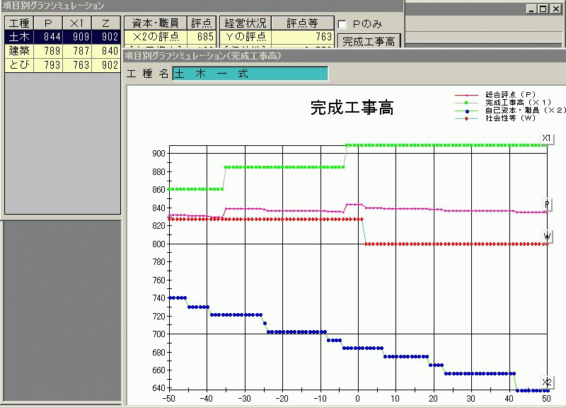Click the P series label on chart
This screenshot has width=566, height=408.
point(547,204)
